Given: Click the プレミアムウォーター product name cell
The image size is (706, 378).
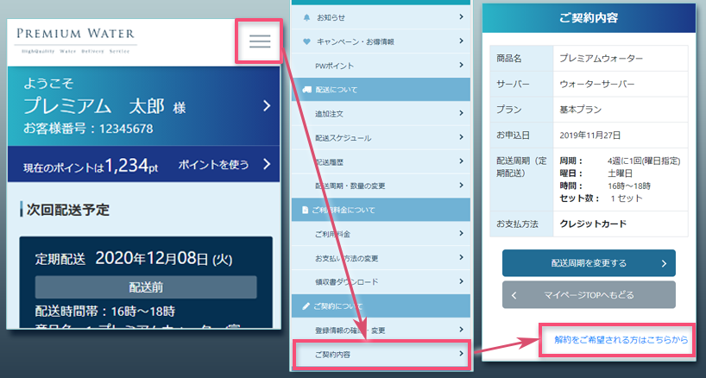Looking at the screenshot, I should point(621,59).
